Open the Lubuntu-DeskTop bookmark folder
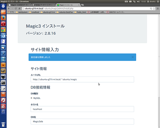This screenshot has height=128, width=160. (65, 12)
